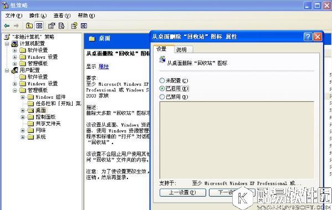Select the 已启用 radio button
This screenshot has width=332, height=210.
pos(162,89)
